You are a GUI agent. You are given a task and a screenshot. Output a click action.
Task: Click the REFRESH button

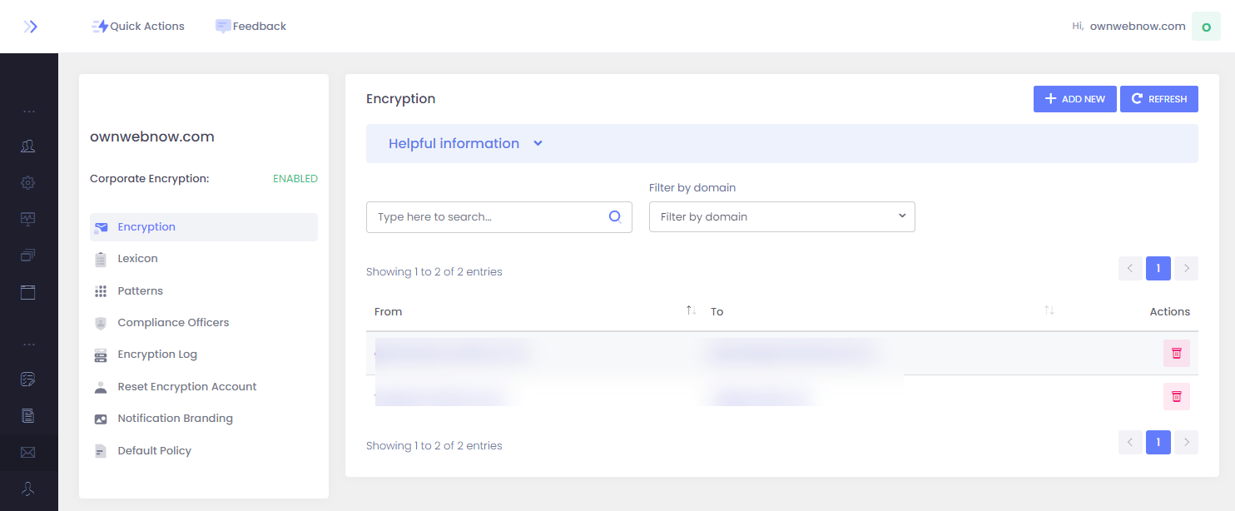pos(1158,98)
